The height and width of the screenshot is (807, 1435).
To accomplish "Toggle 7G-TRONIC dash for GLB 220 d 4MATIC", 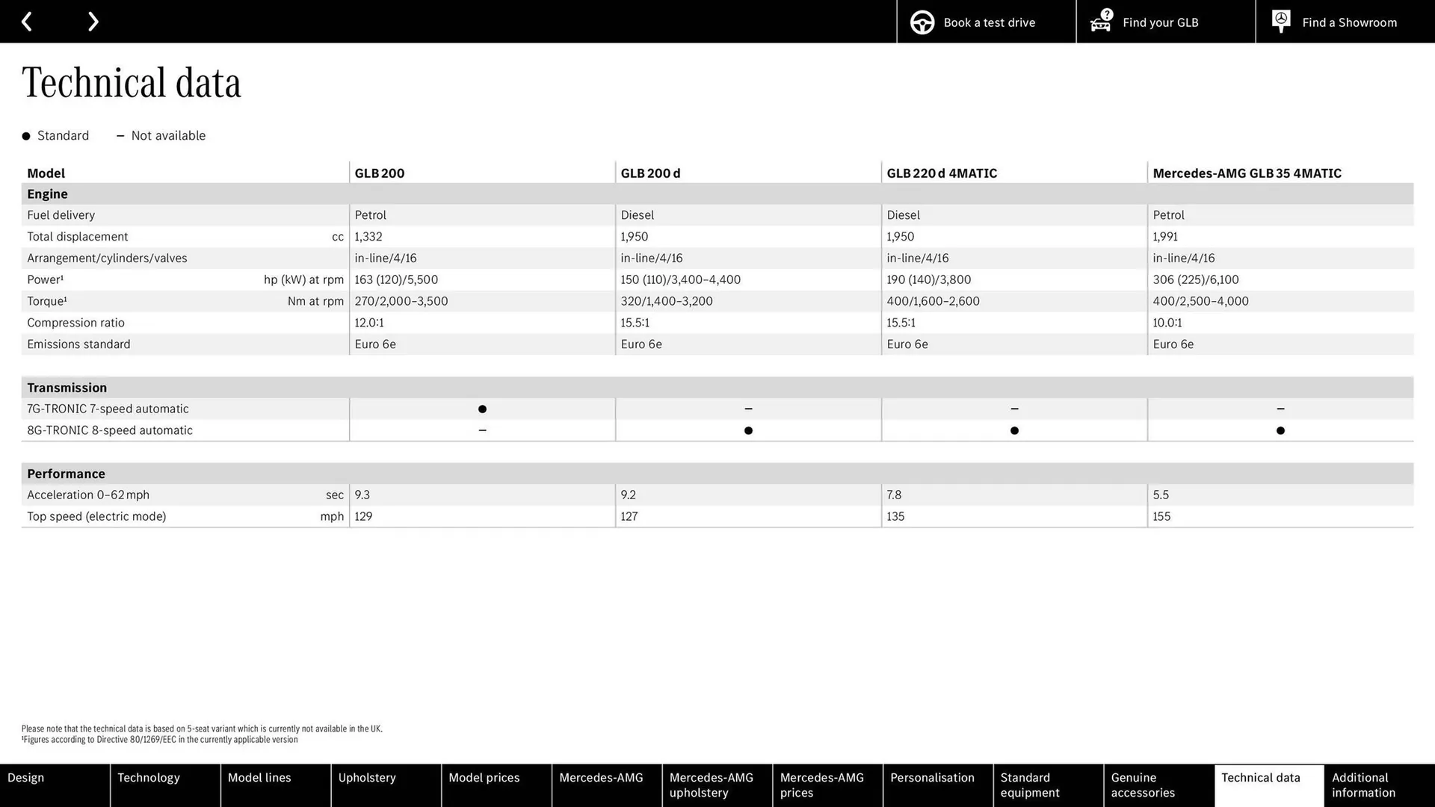I will pyautogui.click(x=1013, y=409).
